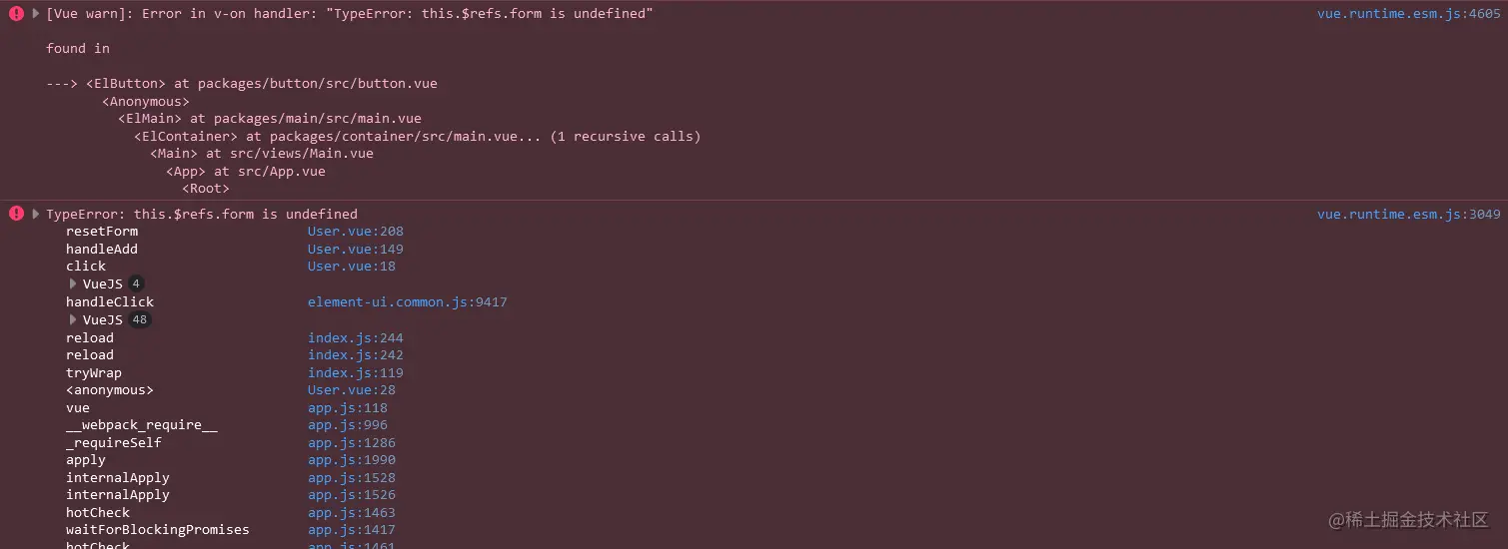Image resolution: width=1508 pixels, height=549 pixels.
Task: Expand the VueJS 4 frames group
Action: point(73,283)
